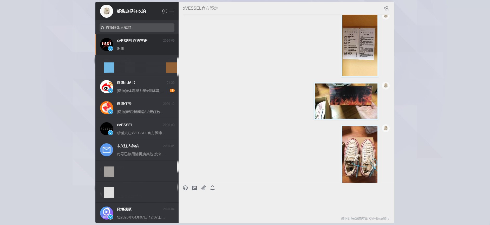490x225 pixels.
Task: Click the [链接]新浪新闻送8.8元红包 preview
Action: pos(140,112)
